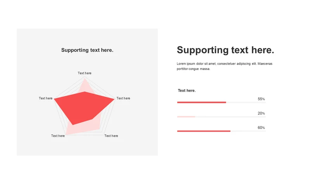
Task: Click the 55% value label
Action: 261,99
